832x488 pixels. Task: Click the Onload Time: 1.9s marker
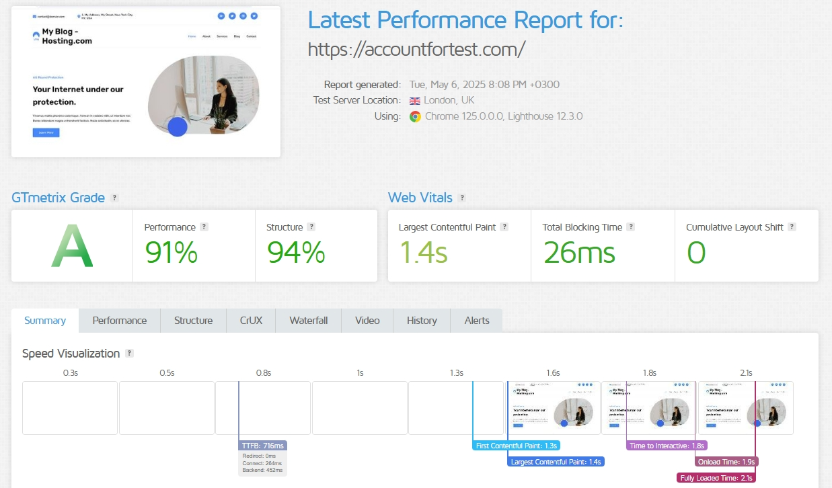tap(727, 462)
